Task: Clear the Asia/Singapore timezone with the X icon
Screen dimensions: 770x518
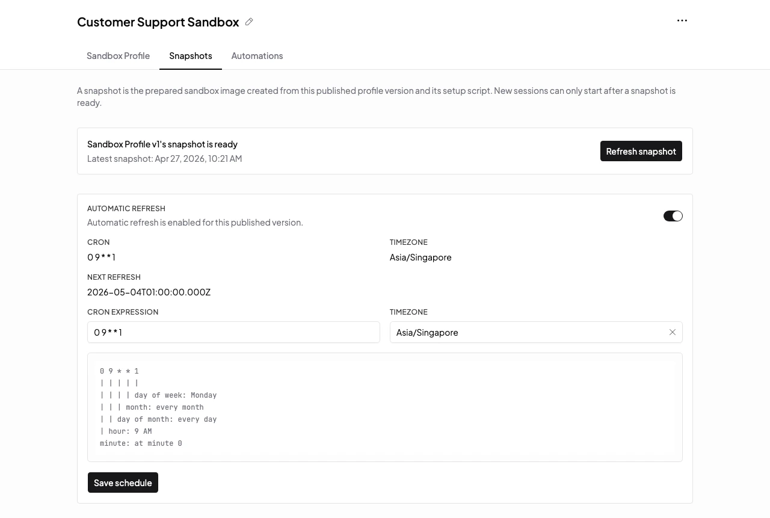Action: (673, 332)
